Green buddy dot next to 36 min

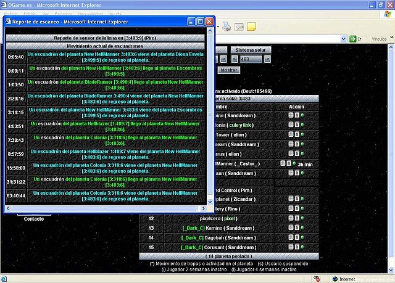tap(294, 163)
